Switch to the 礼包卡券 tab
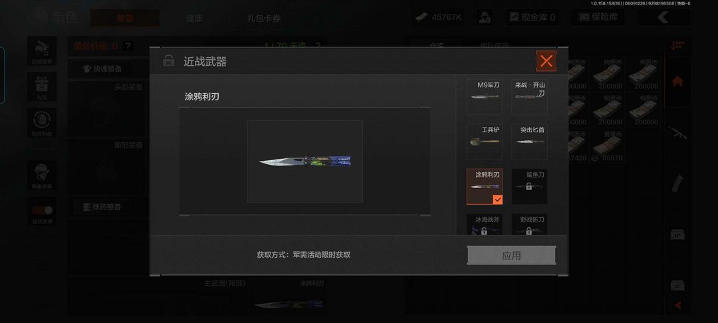 click(x=264, y=19)
